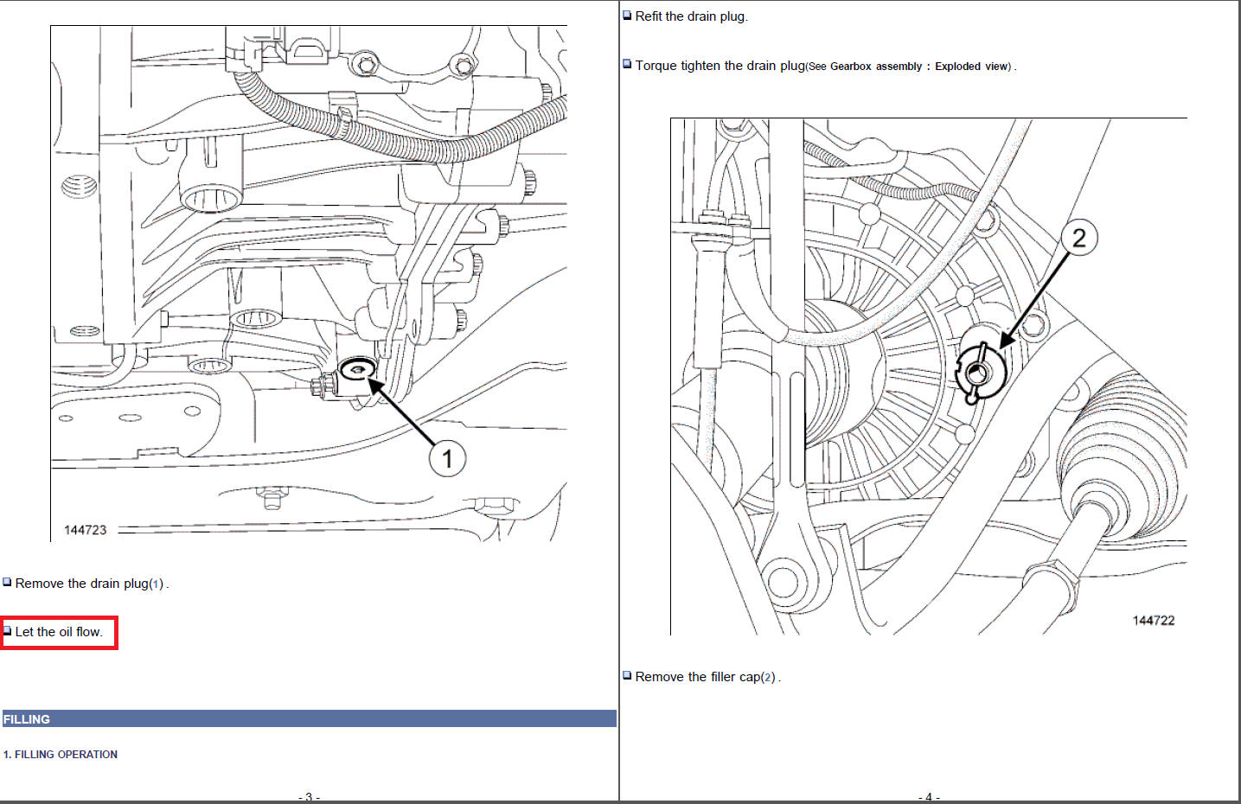Click figure number 144723
This screenshot has width=1241, height=804.
click(x=85, y=530)
